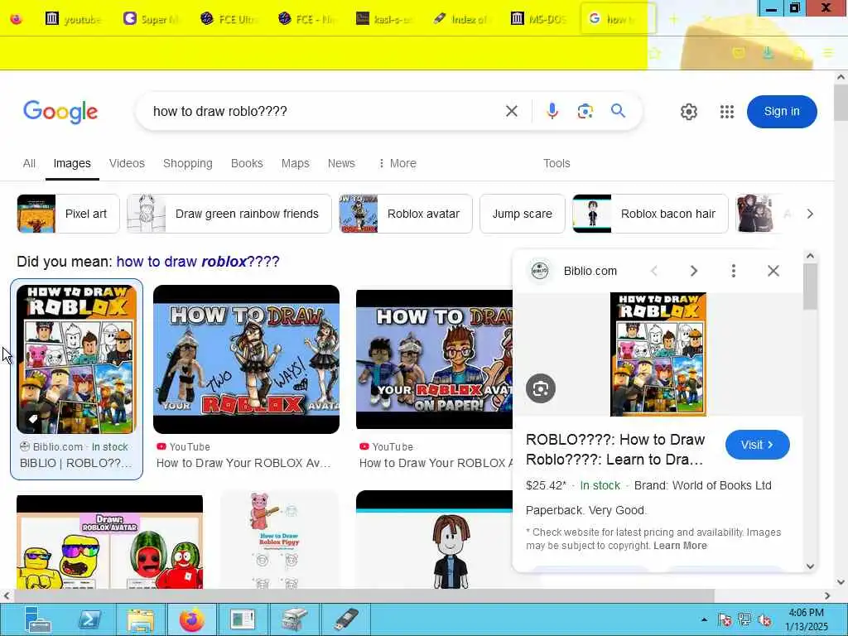
Task: Open the Draw Roblox Avatar watermelon thumbnail
Action: pos(110,542)
